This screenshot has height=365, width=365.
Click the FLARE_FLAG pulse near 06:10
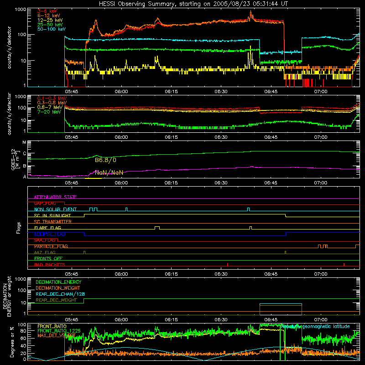click(157, 228)
